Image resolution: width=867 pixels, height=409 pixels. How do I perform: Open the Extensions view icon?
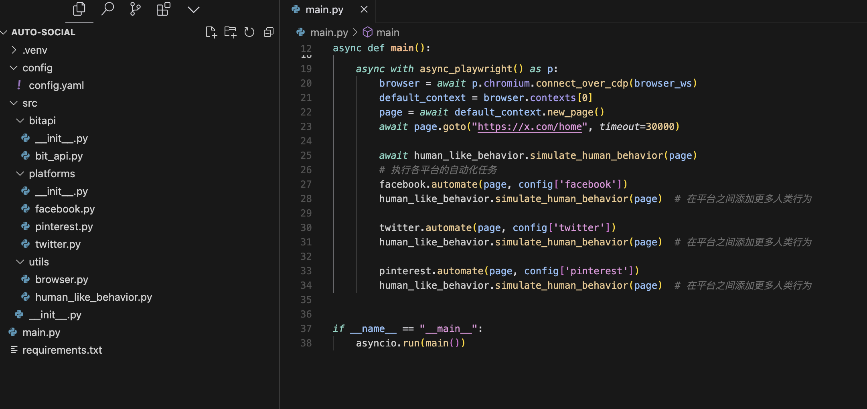[163, 9]
